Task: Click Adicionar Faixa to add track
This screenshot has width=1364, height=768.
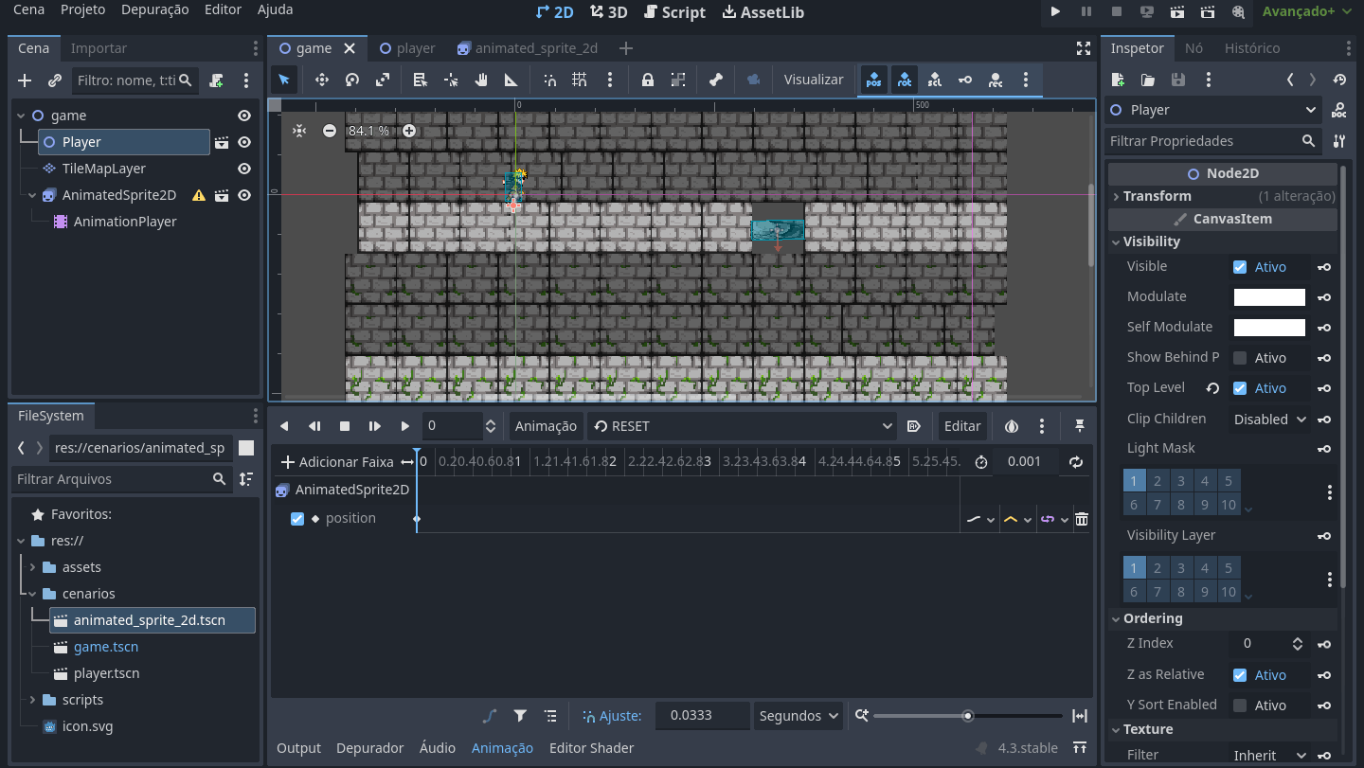Action: pos(336,462)
